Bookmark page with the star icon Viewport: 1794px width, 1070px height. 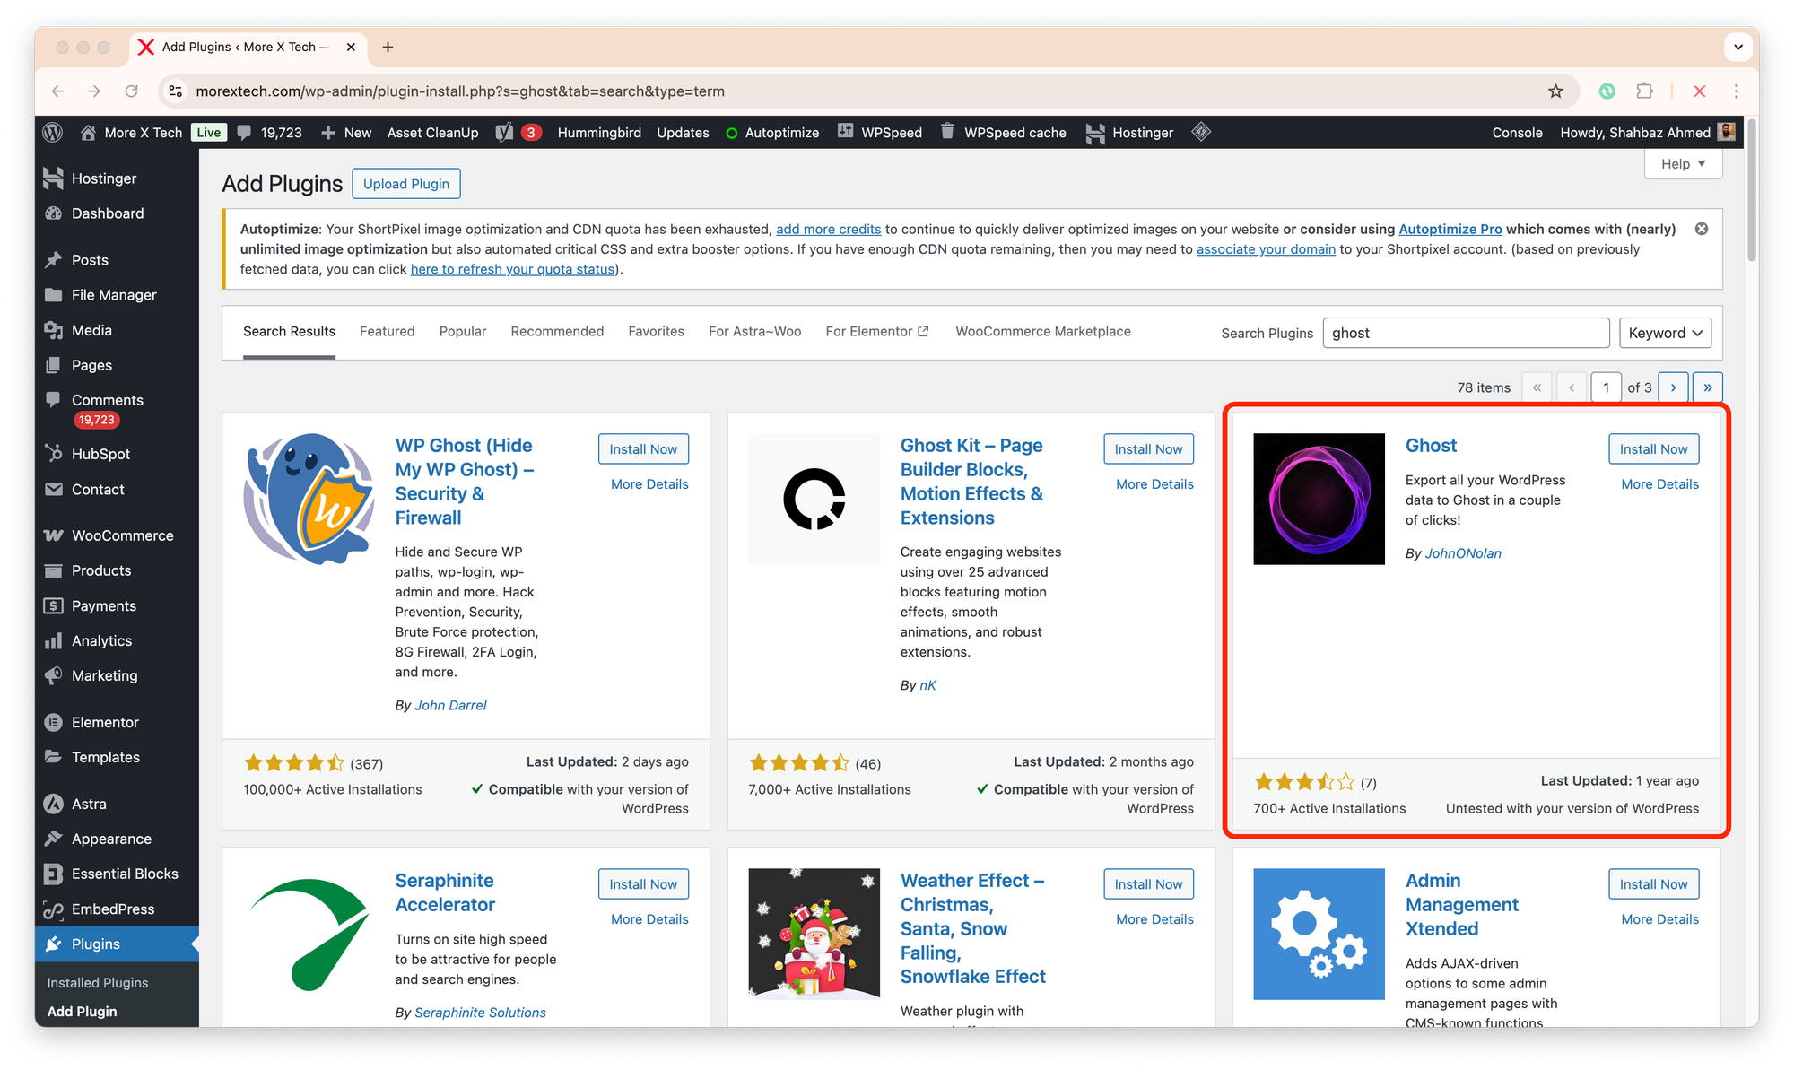pos(1555,91)
